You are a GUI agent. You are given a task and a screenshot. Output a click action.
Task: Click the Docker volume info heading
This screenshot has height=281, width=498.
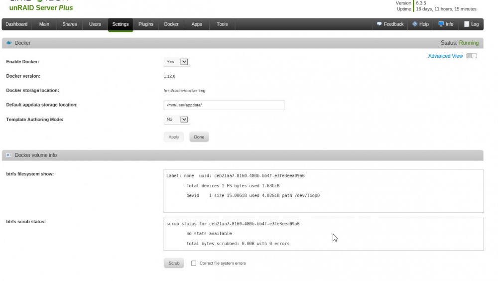pyautogui.click(x=36, y=155)
